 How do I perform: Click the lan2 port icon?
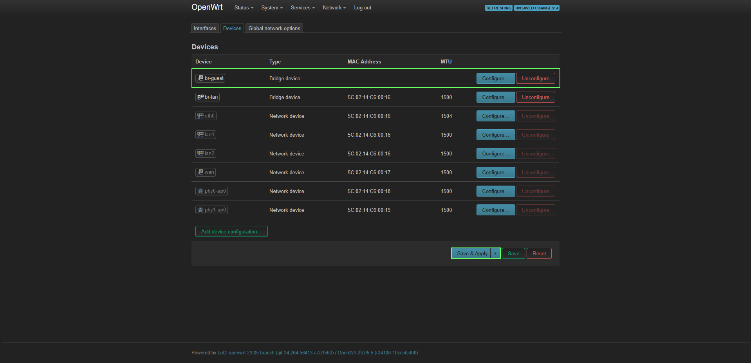200,154
